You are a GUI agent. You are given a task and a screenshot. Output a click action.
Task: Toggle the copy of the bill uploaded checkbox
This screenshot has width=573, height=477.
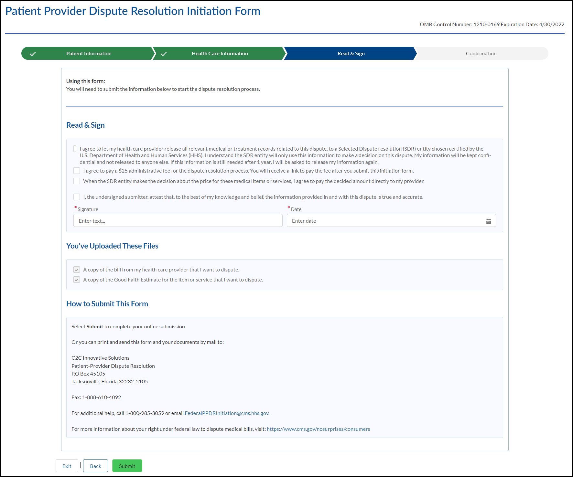tap(77, 270)
